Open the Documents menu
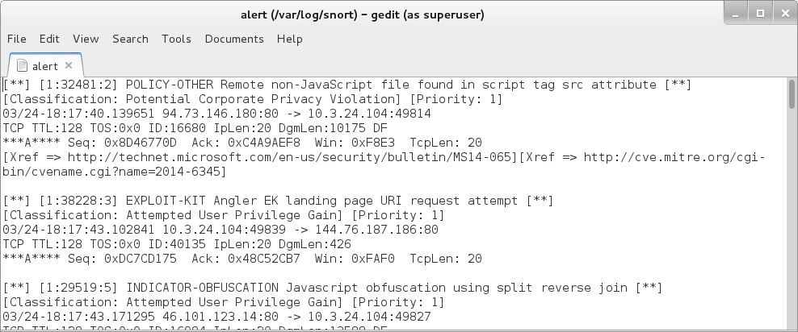This screenshot has width=798, height=332. click(x=234, y=39)
